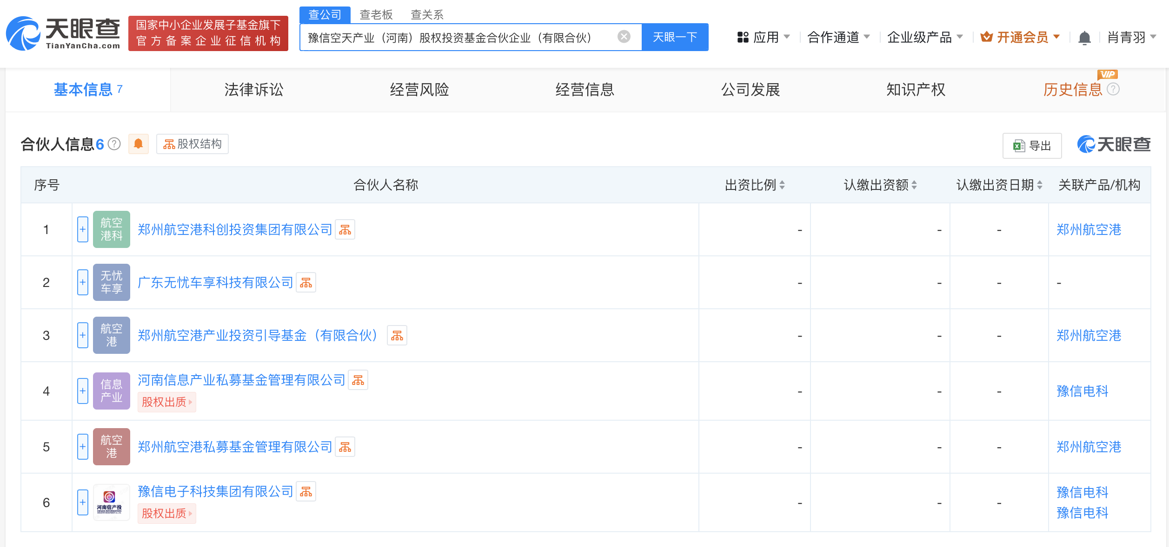Image resolution: width=1169 pixels, height=547 pixels.
Task: Click the Excel icon on 导出 button
Action: tap(1018, 145)
